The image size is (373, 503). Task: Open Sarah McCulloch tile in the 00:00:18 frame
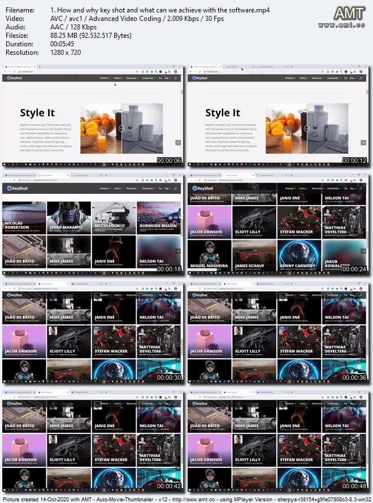pos(114,218)
